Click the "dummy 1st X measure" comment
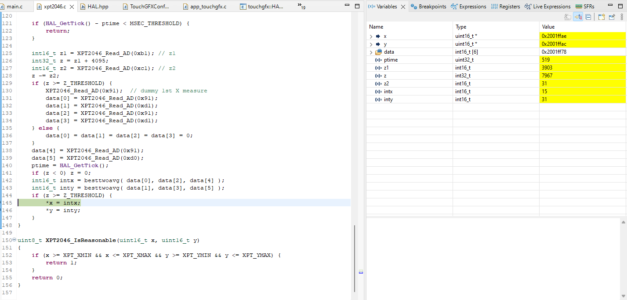The image size is (627, 300). click(x=168, y=91)
